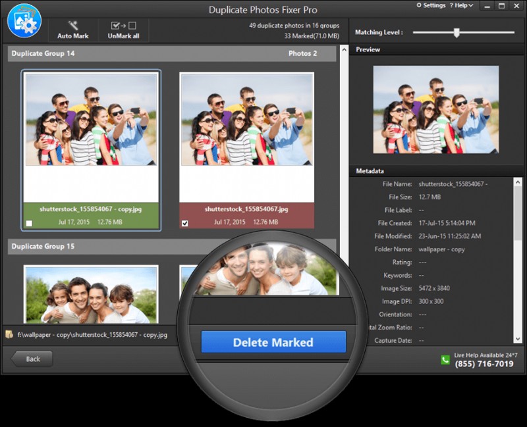This screenshot has width=527, height=427.
Task: Untick the checkbox for shutterstock_155854067.jpg
Action: 185,223
